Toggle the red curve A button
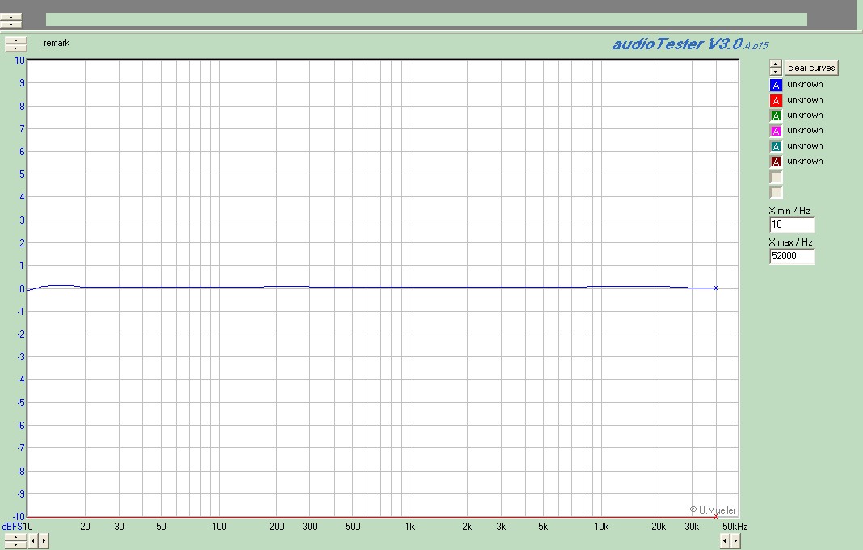The height and width of the screenshot is (550, 863). click(x=776, y=100)
